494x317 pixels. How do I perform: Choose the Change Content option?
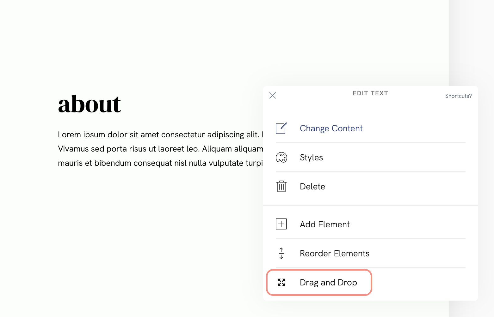tap(331, 128)
